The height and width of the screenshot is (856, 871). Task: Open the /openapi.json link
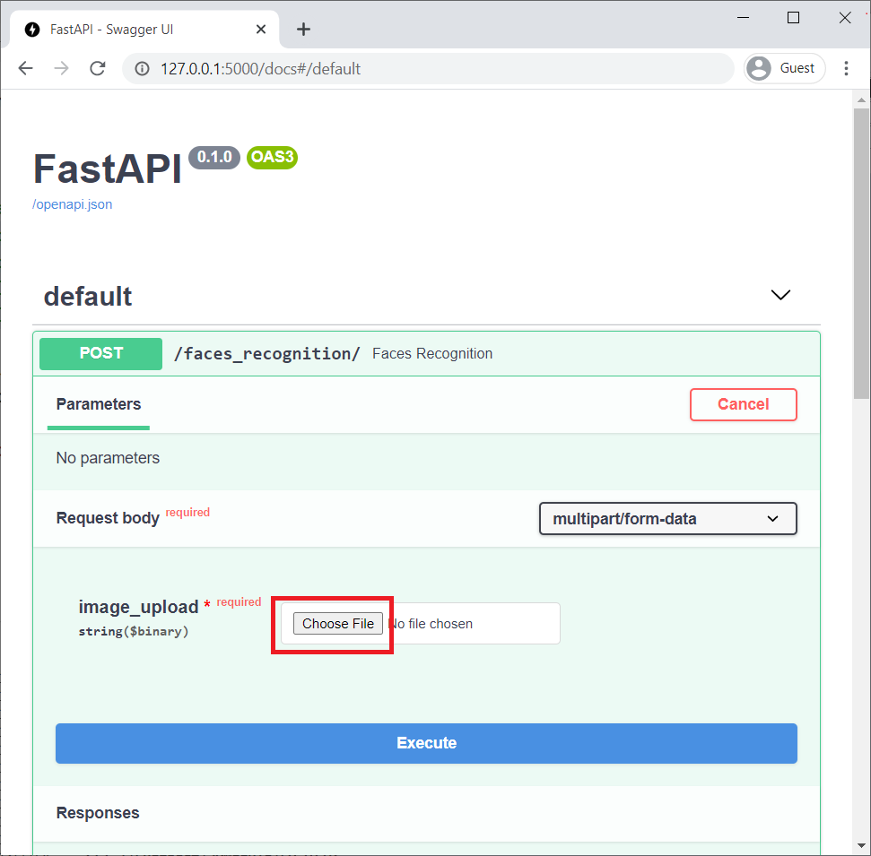(72, 204)
